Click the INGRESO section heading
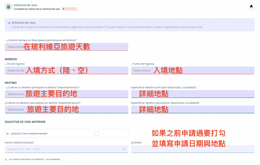Viewport: 260px width, 165px height. pyautogui.click(x=11, y=59)
